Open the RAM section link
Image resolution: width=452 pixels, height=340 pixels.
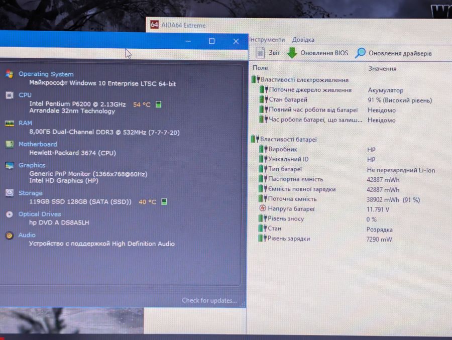click(26, 123)
